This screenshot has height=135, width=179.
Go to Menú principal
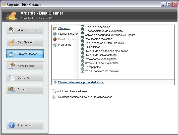point(25,30)
